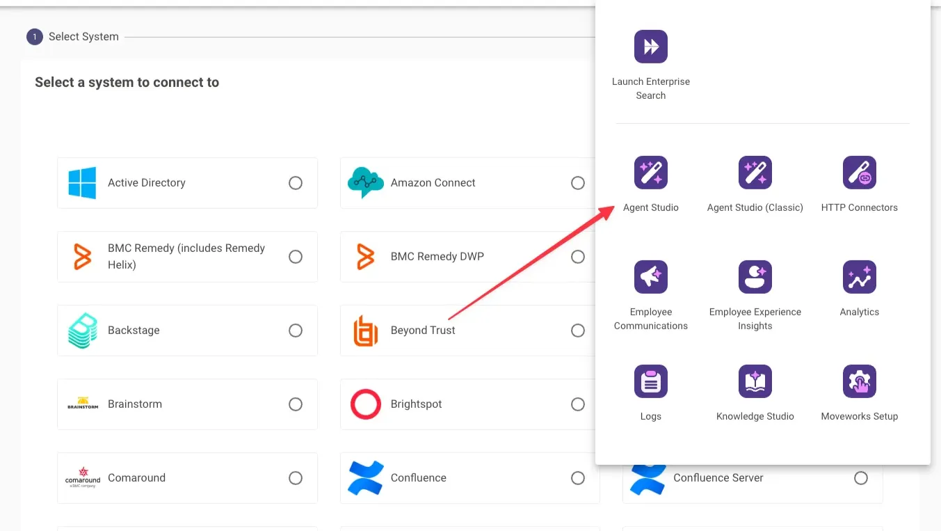Screen dimensions: 941x531
Task: Open HTTP Connectors icon
Action: [x=860, y=173]
